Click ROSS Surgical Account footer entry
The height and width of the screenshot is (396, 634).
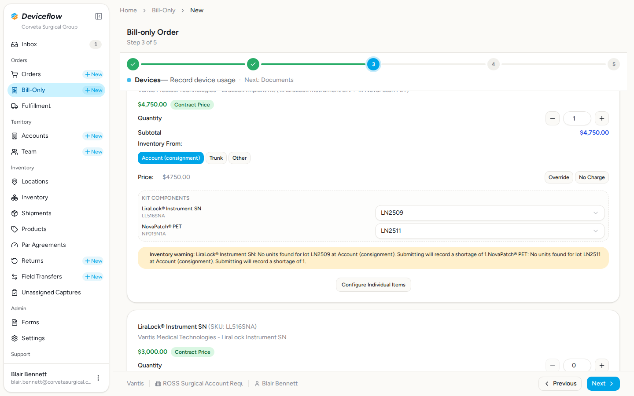click(199, 384)
